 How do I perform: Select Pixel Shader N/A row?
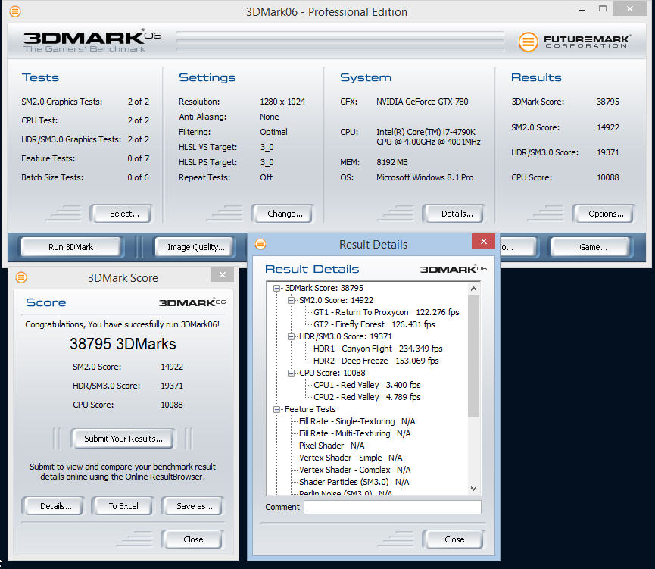point(332,446)
